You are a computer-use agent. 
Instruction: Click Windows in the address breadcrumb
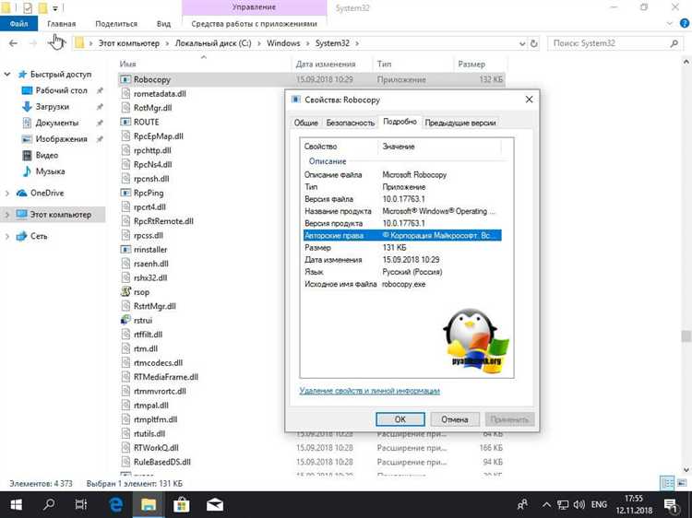pos(283,43)
